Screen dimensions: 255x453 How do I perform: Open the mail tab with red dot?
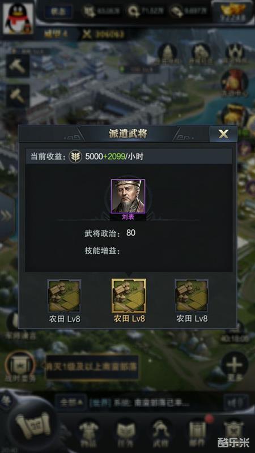coord(198,431)
